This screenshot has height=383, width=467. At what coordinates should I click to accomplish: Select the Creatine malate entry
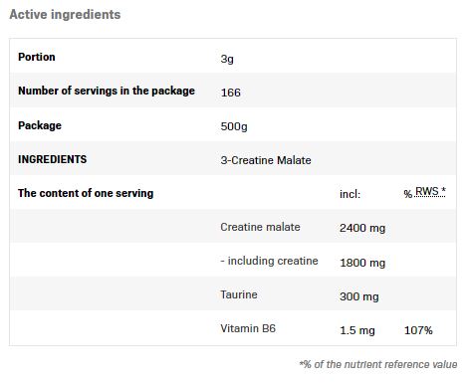[260, 227]
